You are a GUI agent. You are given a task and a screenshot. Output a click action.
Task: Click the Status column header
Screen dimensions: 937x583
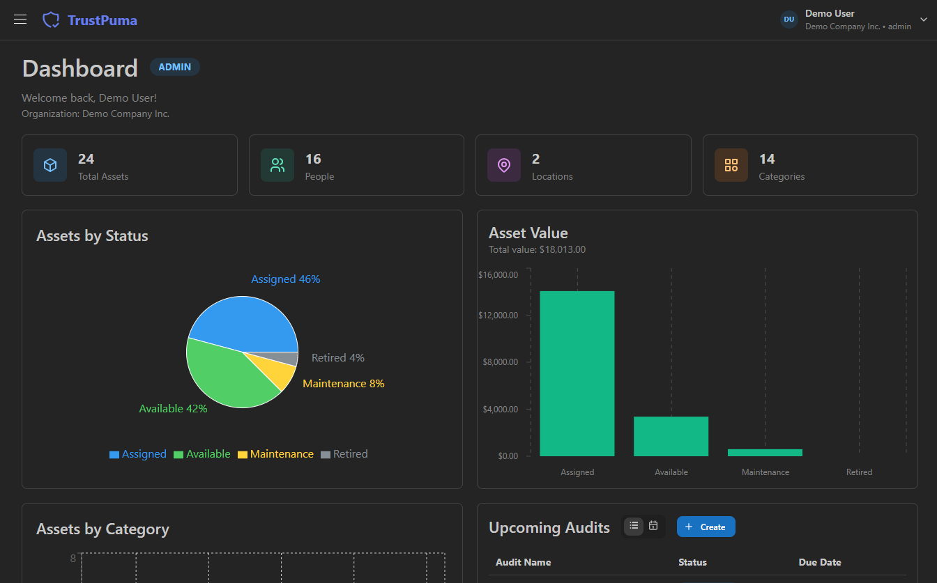click(x=692, y=562)
